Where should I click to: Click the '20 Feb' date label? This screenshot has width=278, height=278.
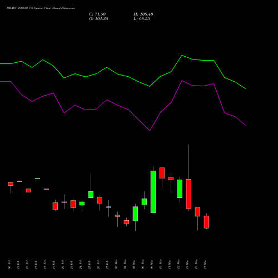point(63,264)
